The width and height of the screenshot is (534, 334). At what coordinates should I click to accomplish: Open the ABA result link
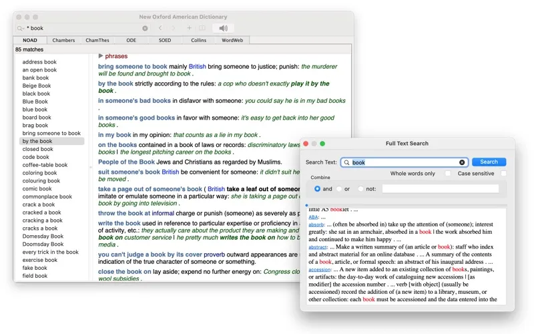click(313, 217)
